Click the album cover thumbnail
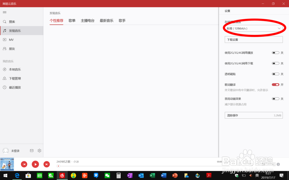The image size is (289, 180). click(x=7, y=164)
